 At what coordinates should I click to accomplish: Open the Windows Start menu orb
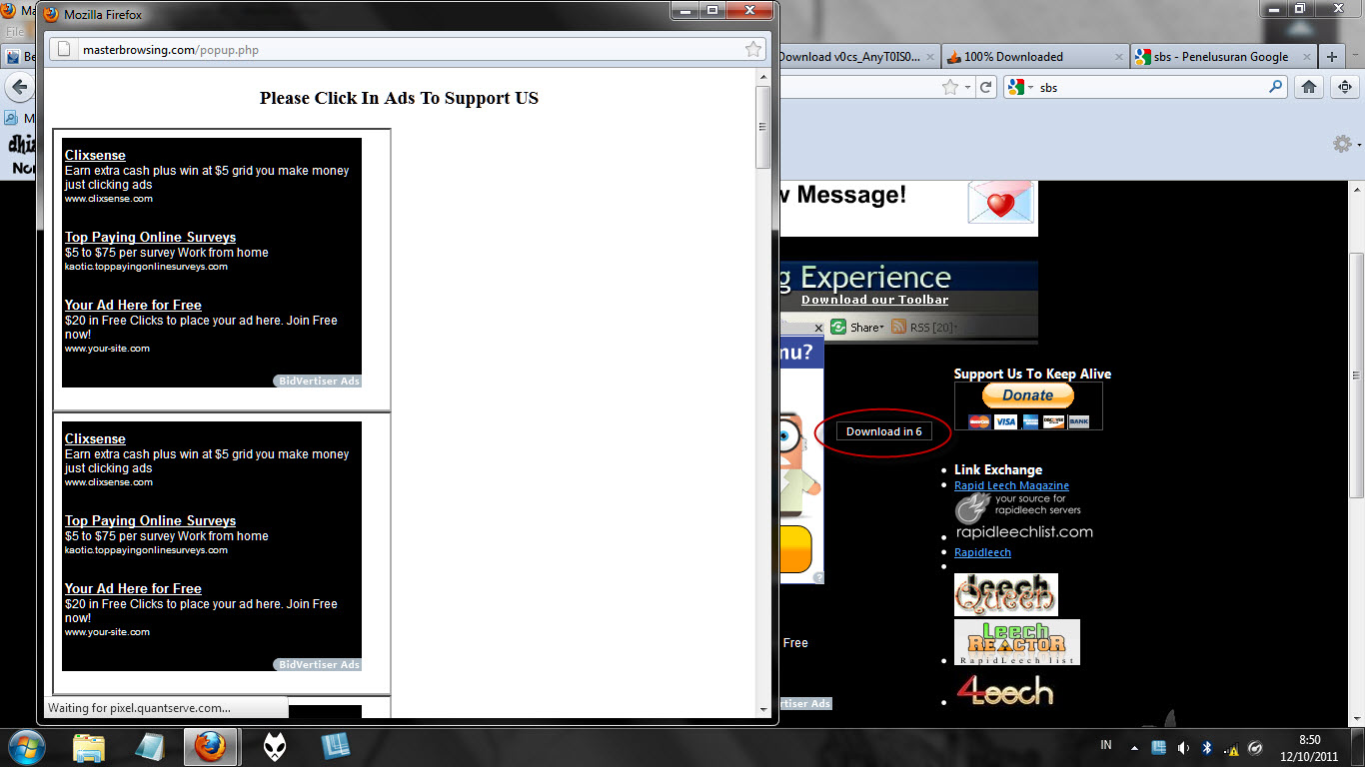(x=26, y=746)
